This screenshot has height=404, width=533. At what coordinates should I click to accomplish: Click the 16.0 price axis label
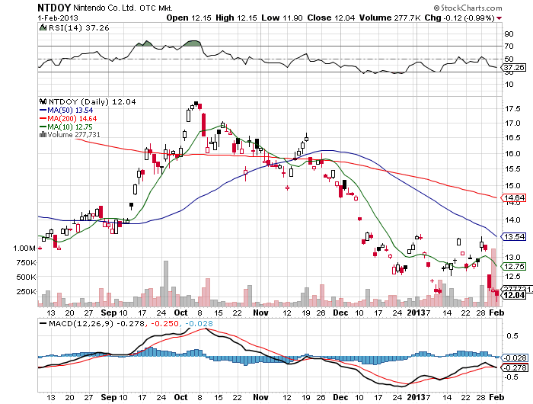pyautogui.click(x=512, y=153)
